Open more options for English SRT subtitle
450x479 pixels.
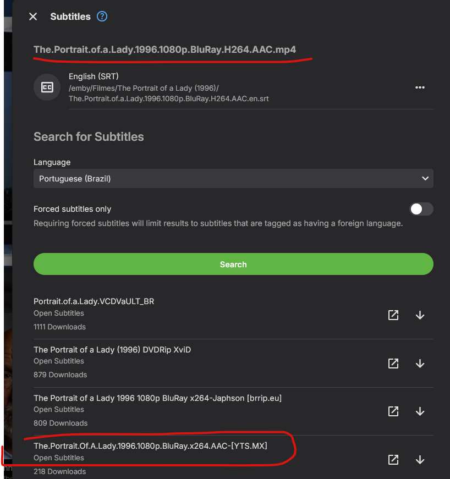click(420, 87)
